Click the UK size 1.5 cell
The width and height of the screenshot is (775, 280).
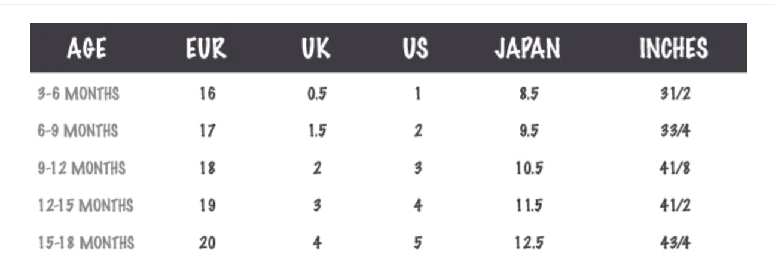[317, 131]
